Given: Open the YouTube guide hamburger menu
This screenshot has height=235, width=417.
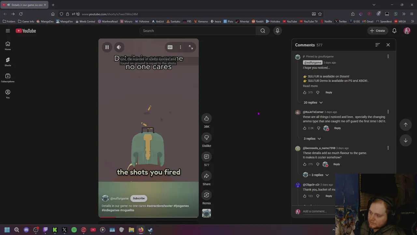Looking at the screenshot, I should 8,31.
